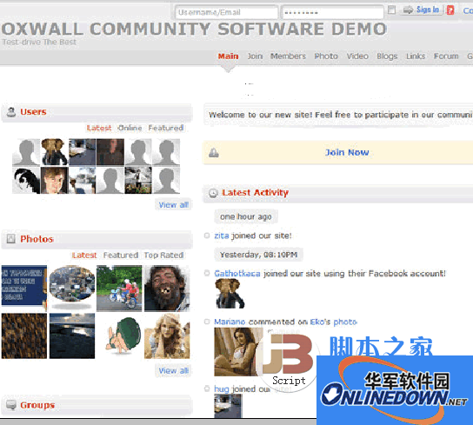The width and height of the screenshot is (473, 425).
Task: Click the elephant avatar in Users grid
Action: [x=54, y=152]
